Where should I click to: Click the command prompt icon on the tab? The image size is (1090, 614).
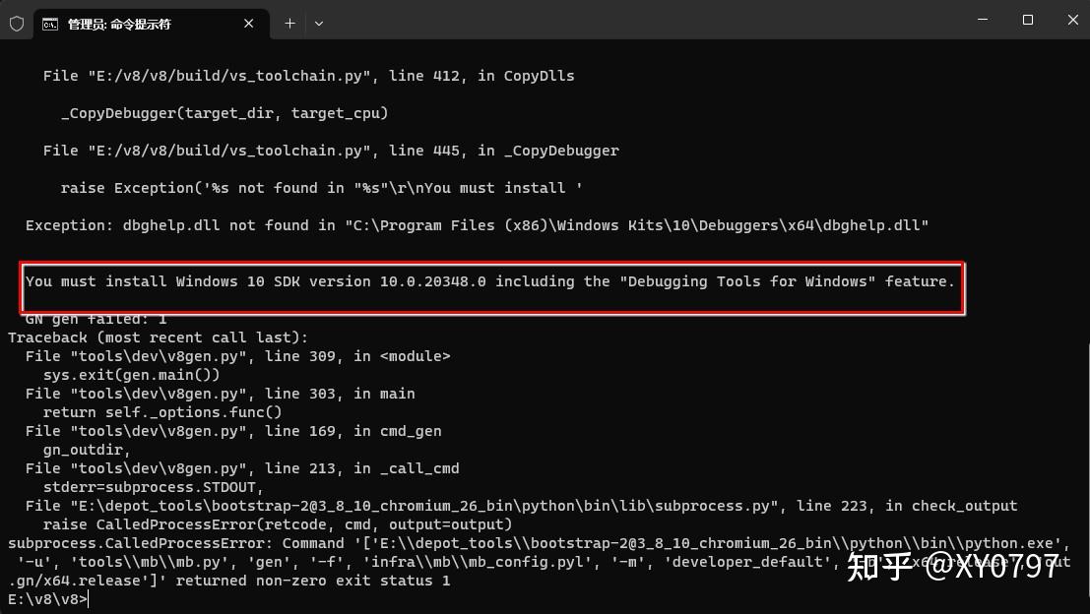tap(50, 25)
